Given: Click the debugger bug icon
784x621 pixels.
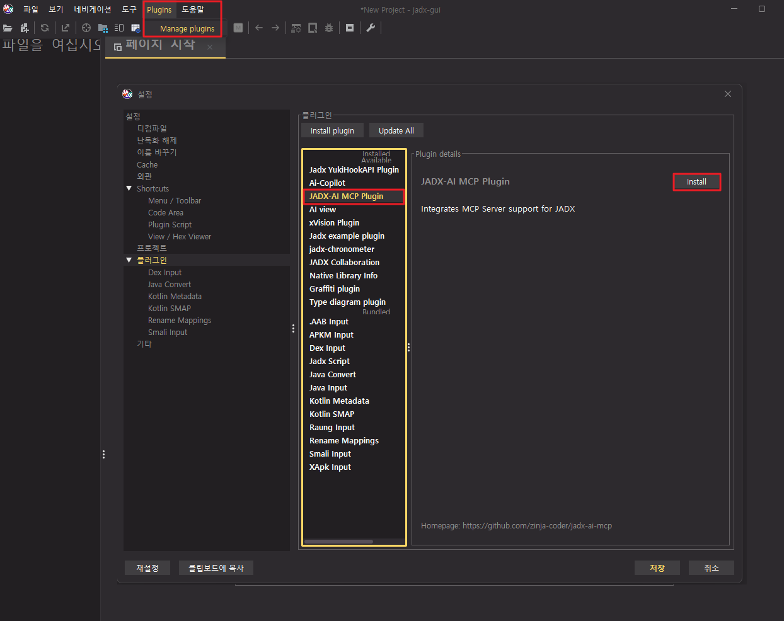Looking at the screenshot, I should pyautogui.click(x=329, y=28).
